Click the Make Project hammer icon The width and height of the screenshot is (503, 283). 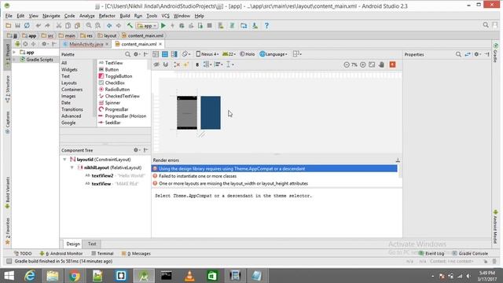pos(130,26)
